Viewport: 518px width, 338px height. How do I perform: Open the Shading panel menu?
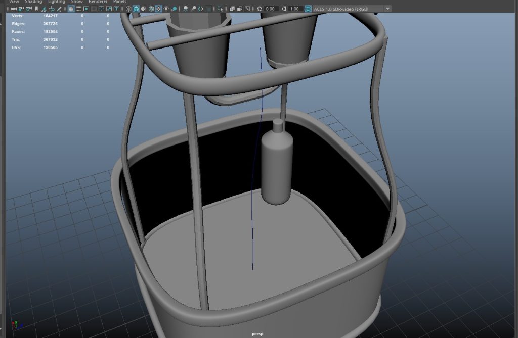(x=33, y=2)
